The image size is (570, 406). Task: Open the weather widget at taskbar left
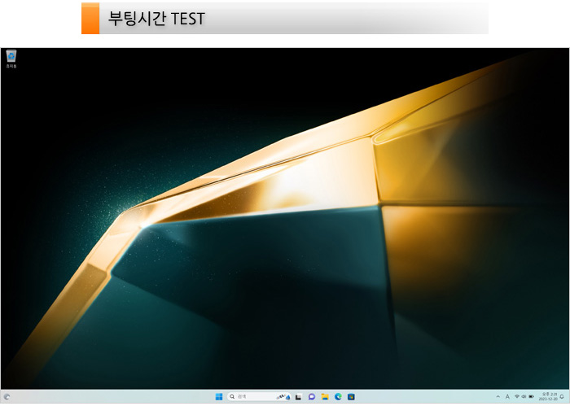click(7, 397)
